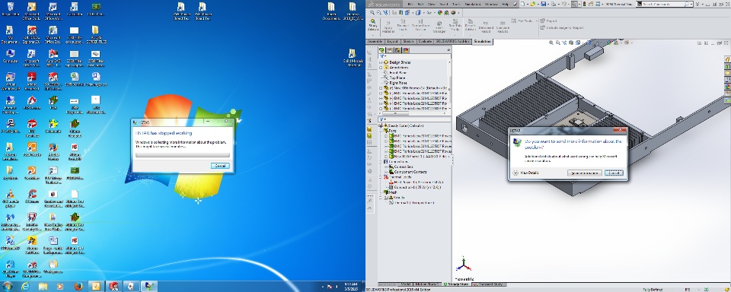731x292 pixels.
Task: Open Shell Manager from the toolbar
Action: (x=439, y=27)
